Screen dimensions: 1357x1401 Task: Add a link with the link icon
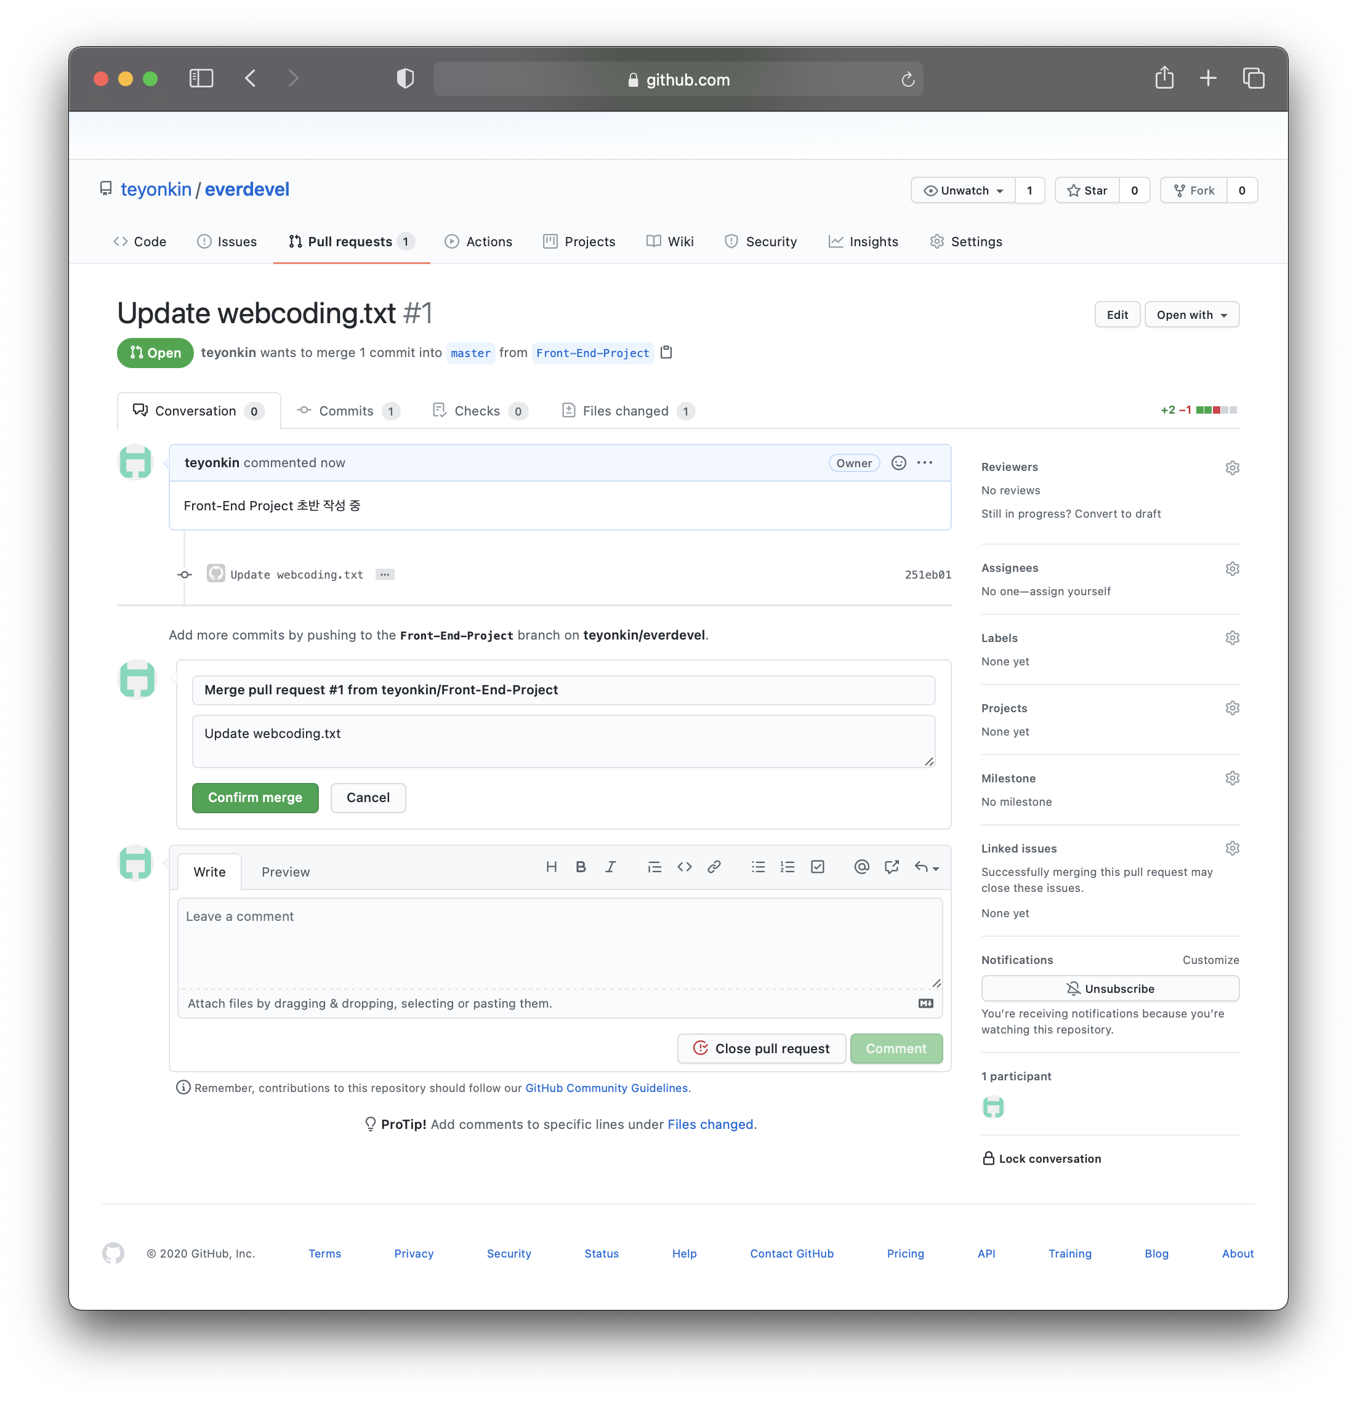(x=714, y=866)
